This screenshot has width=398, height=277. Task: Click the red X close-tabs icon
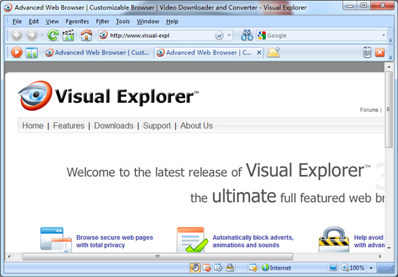click(380, 52)
